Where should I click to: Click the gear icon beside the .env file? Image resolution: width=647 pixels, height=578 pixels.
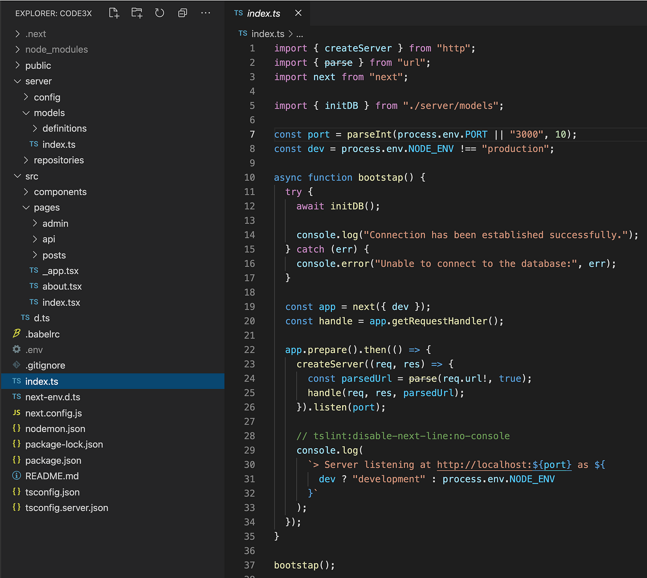point(17,349)
